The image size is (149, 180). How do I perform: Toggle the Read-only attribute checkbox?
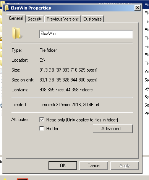pyautogui.click(x=42, y=119)
